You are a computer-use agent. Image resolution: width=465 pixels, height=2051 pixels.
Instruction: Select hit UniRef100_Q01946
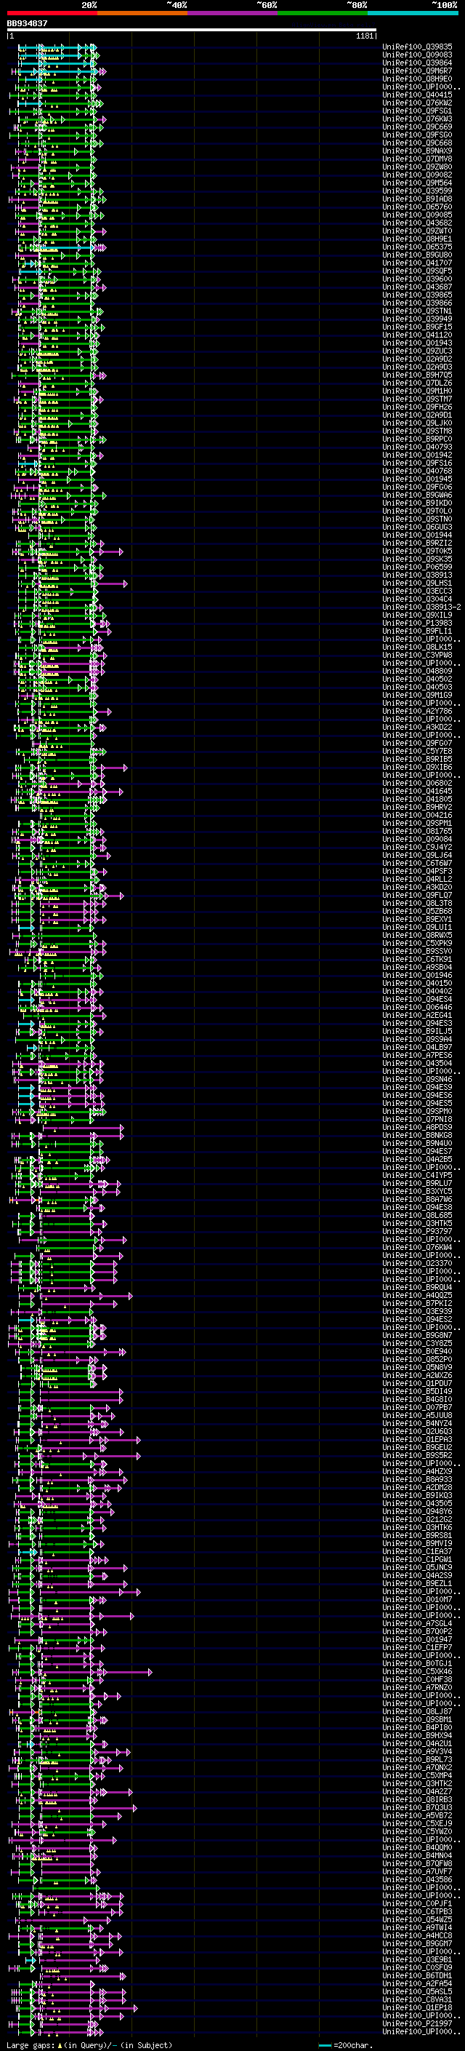(x=417, y=976)
